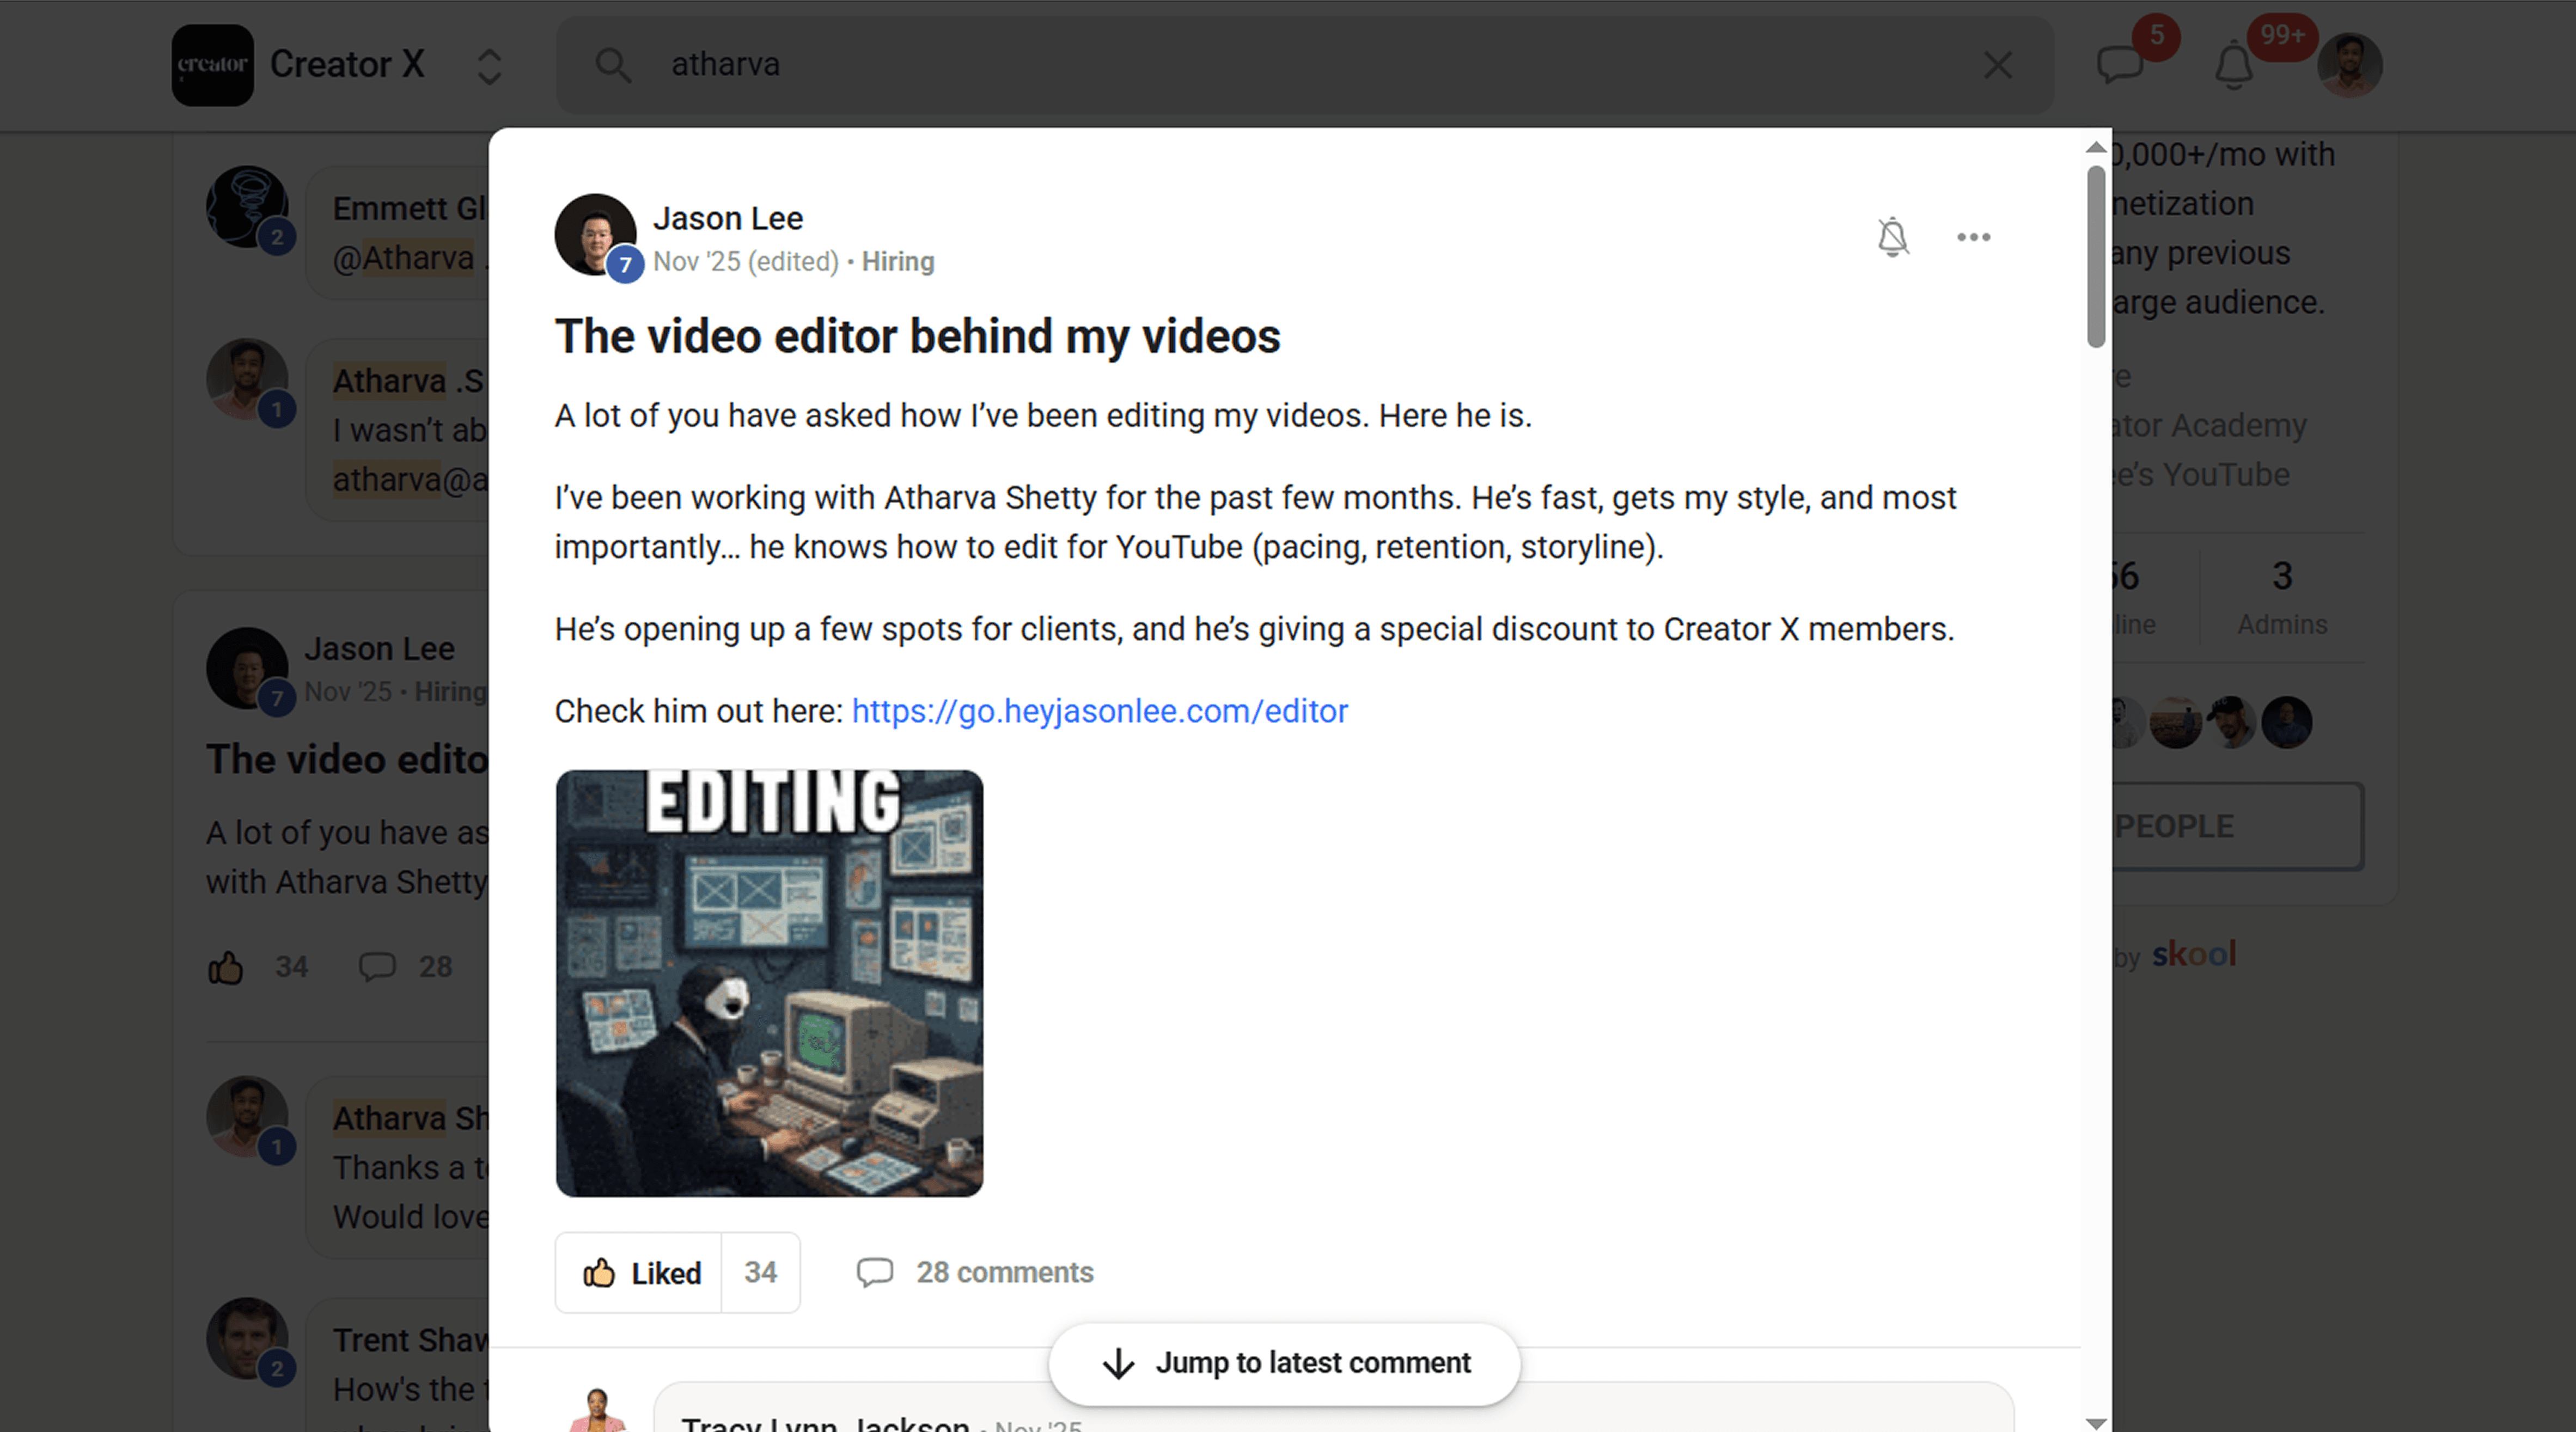
Task: Clear the search with X icon
Action: [1997, 65]
